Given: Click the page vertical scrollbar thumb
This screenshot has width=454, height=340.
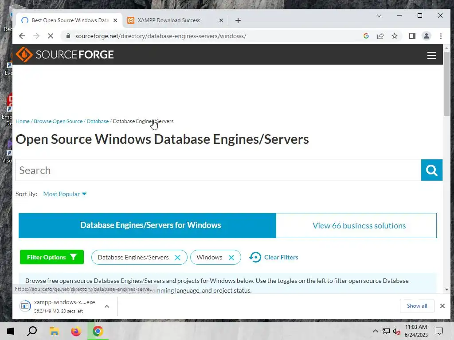Looking at the screenshot, I should tap(446, 84).
